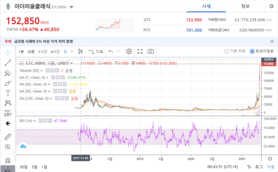The width and height of the screenshot is (278, 172).
Task: Toggle Volume indicator visibility eye
Action: (x=48, y=71)
